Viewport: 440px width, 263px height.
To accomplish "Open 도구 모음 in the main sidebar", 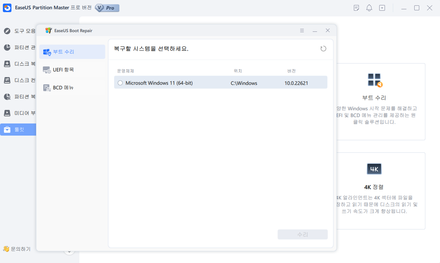I will point(18,31).
